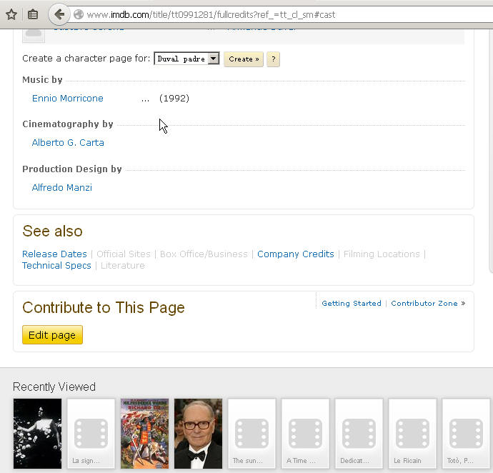Open the bookmarks list icon
493x473 pixels.
[33, 14]
